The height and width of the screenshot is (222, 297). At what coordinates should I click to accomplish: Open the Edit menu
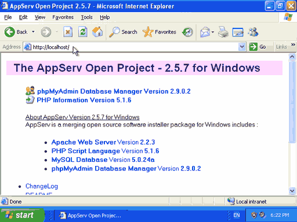tap(23, 17)
